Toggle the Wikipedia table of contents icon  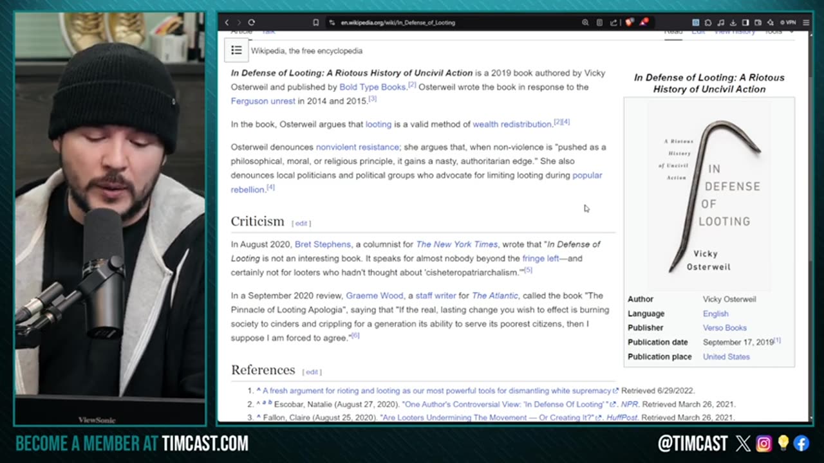[x=236, y=50]
